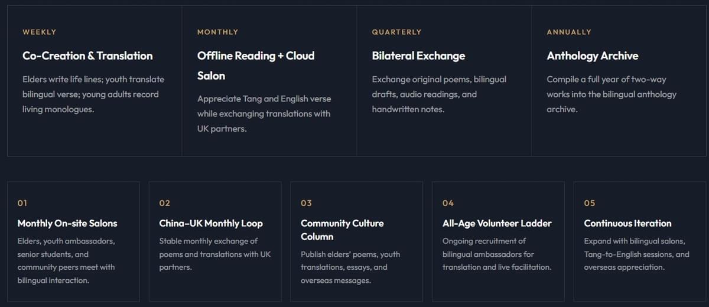Open the All-Age Volunteer Ladder card
The width and height of the screenshot is (709, 307).
tap(498, 242)
